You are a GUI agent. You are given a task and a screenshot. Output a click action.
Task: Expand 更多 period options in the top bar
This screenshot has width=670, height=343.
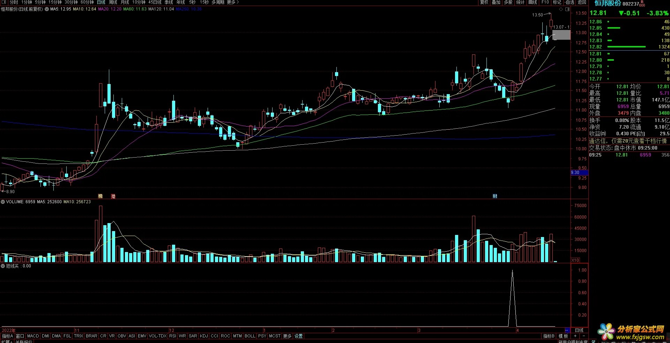233,2
